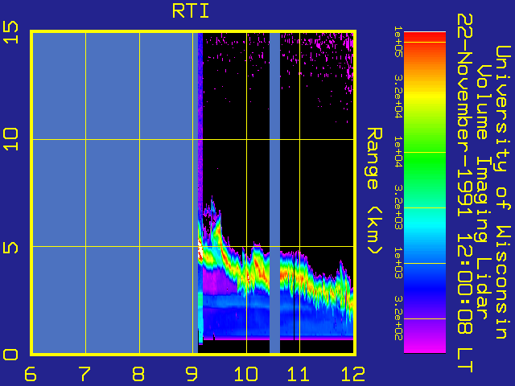Click the 3.2e+03 colorbar label
515x386 pixels.
[398, 207]
